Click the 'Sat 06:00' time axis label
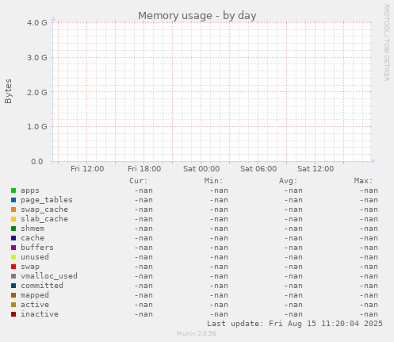 pos(258,169)
